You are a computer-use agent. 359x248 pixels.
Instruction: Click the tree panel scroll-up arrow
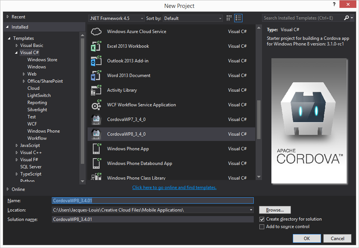(x=82, y=35)
